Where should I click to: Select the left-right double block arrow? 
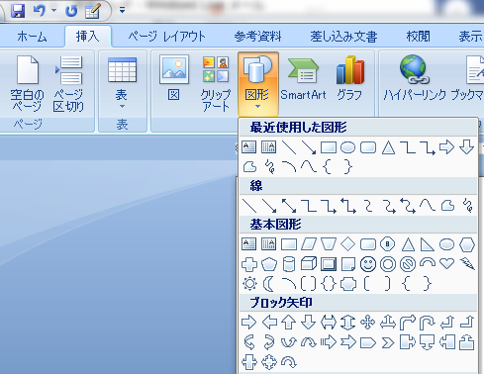click(329, 323)
